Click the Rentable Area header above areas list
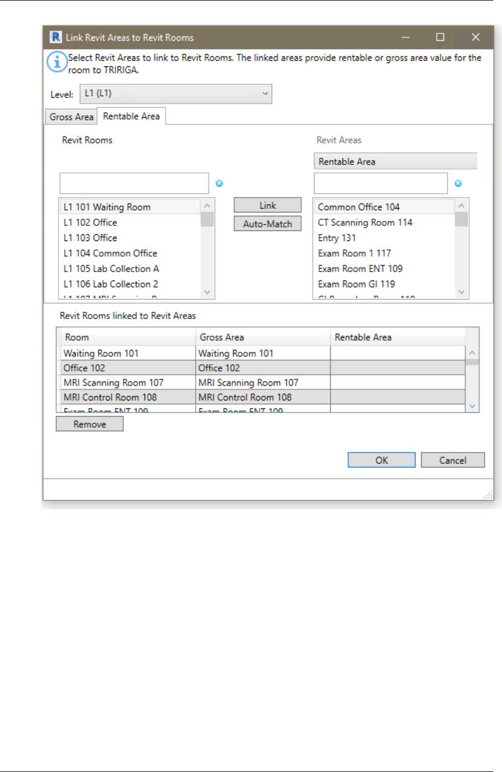The width and height of the screenshot is (502, 772). pyautogui.click(x=395, y=161)
